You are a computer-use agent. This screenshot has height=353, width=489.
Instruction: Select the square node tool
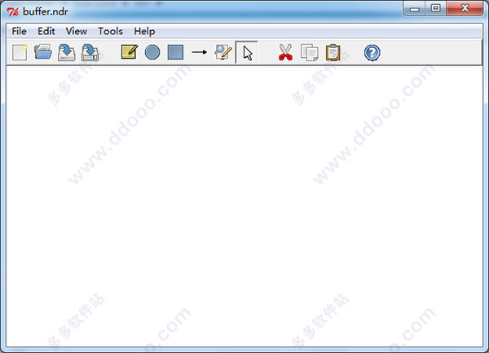(x=175, y=52)
